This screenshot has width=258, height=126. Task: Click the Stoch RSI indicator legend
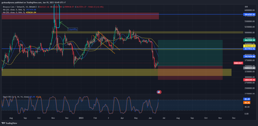pyautogui.click(x=16, y=97)
